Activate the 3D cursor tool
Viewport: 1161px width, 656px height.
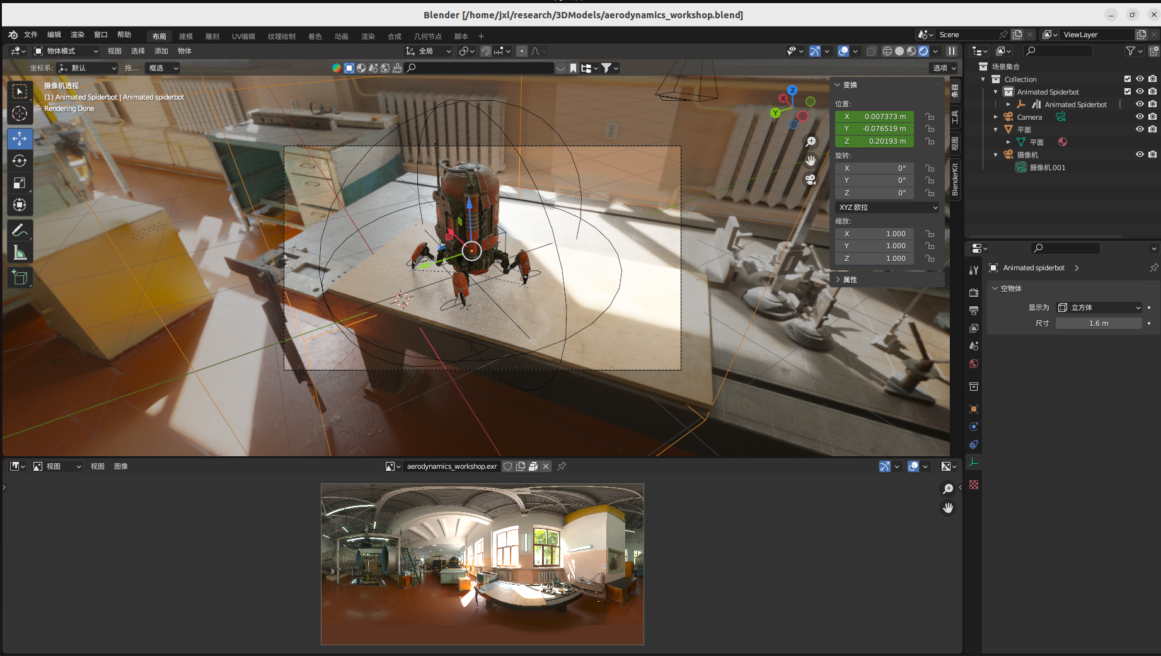click(20, 113)
